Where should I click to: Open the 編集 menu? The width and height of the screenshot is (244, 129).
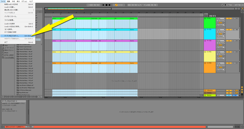click(8, 1)
